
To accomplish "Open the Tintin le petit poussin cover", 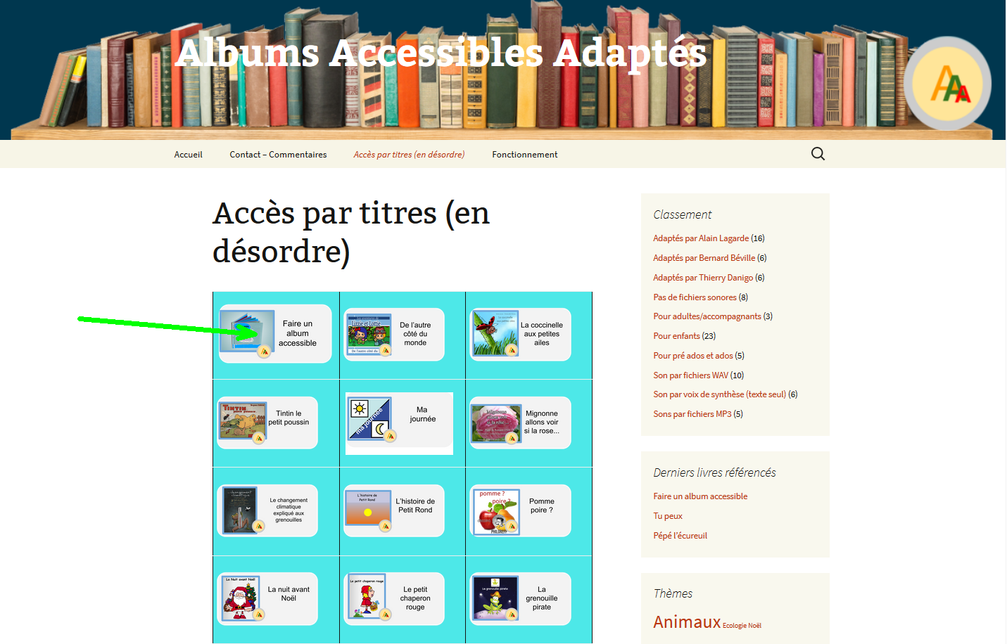I will [x=243, y=422].
